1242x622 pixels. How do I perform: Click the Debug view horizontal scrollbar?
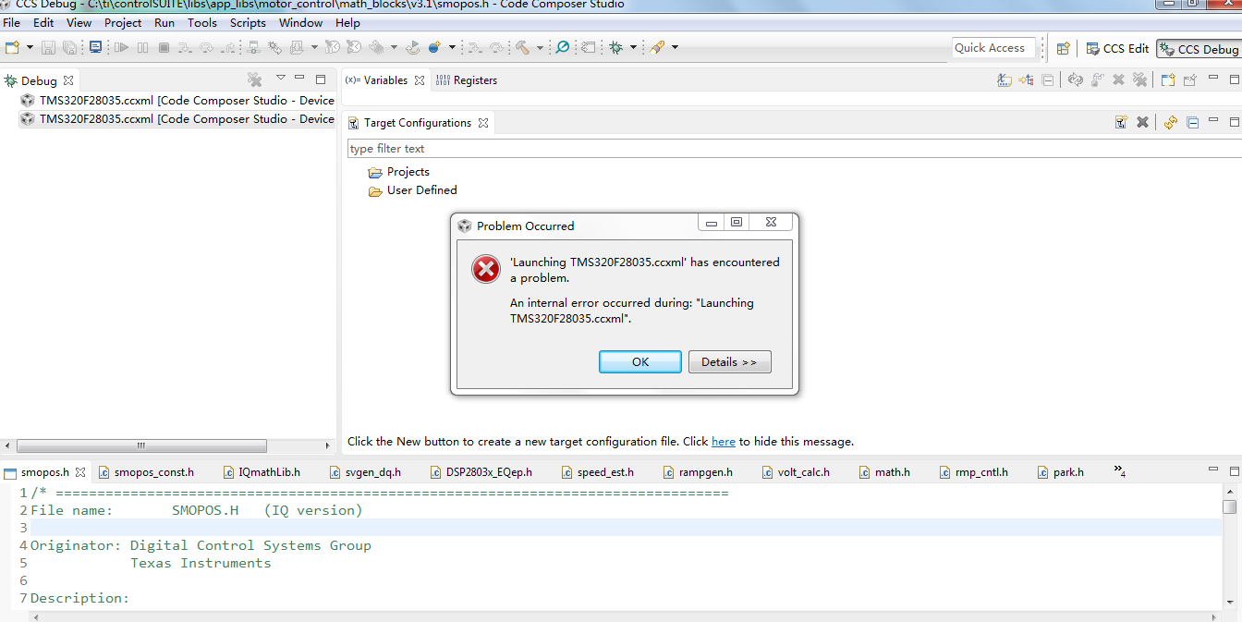(x=140, y=445)
